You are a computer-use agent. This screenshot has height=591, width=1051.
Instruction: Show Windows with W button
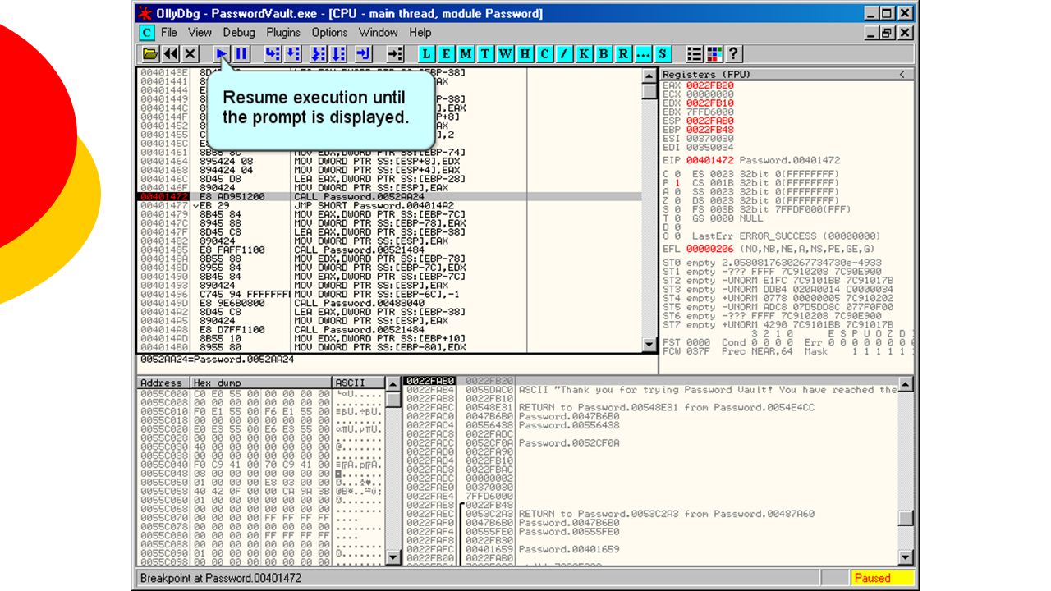pos(505,54)
